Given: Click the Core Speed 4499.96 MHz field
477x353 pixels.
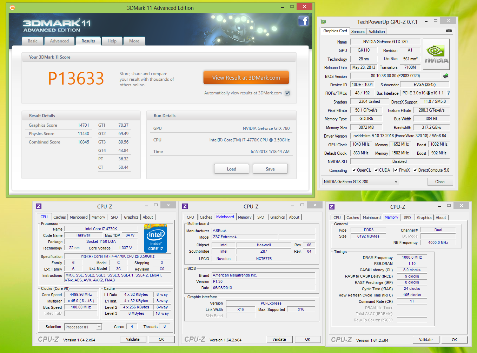Looking at the screenshot, I should click(81, 295).
